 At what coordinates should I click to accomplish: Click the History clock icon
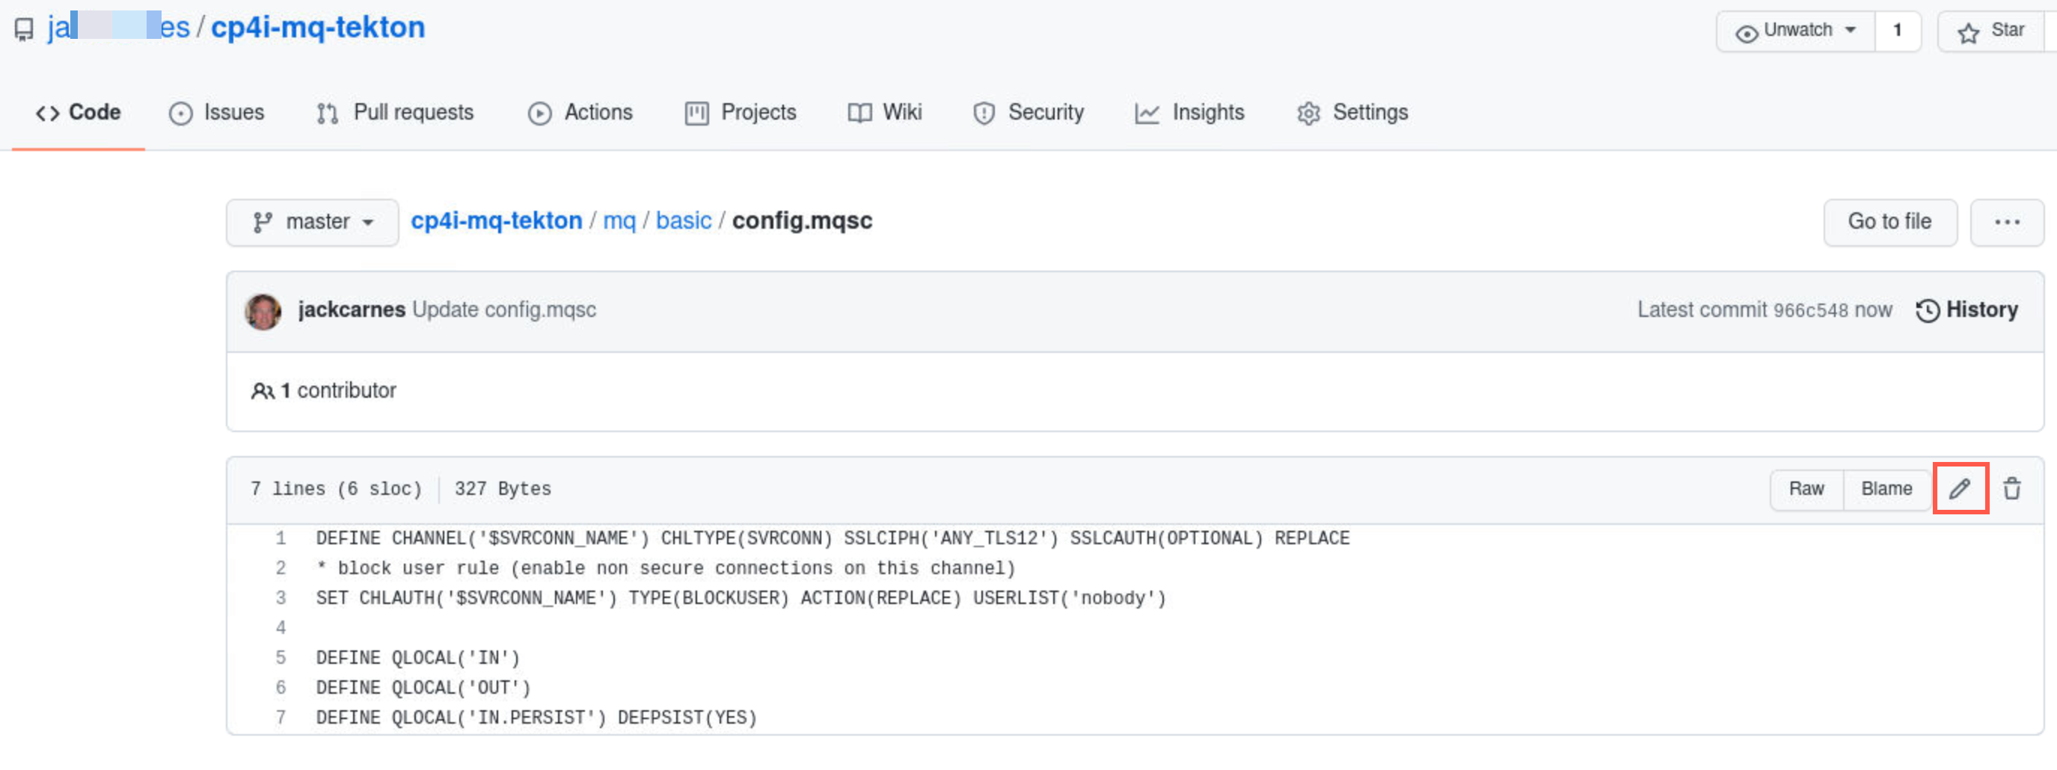(x=1927, y=310)
